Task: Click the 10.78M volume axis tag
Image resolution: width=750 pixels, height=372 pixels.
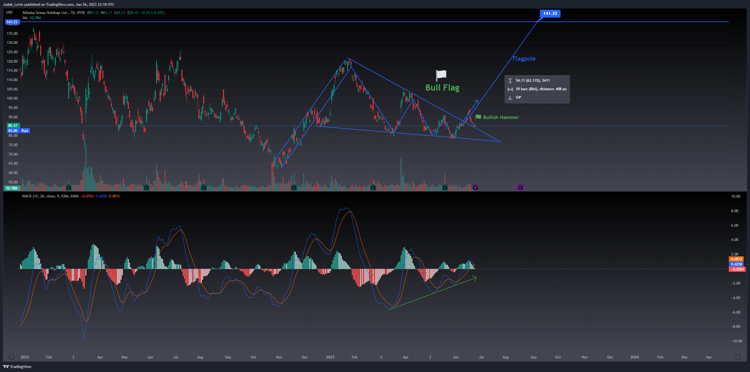Action: tap(12, 188)
